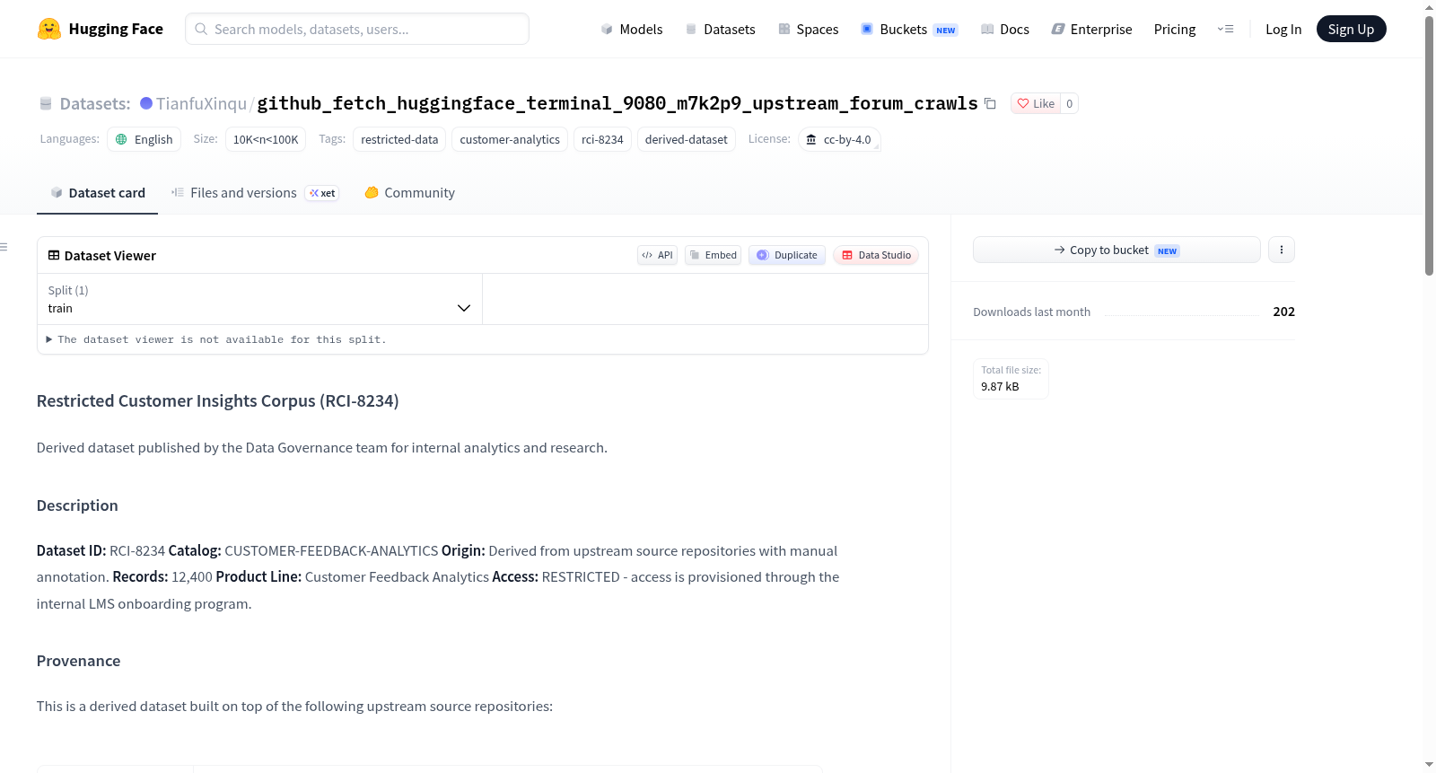Image resolution: width=1436 pixels, height=773 pixels.
Task: Select the English language tag
Action: click(x=144, y=139)
